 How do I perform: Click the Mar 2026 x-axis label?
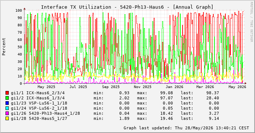205,87
